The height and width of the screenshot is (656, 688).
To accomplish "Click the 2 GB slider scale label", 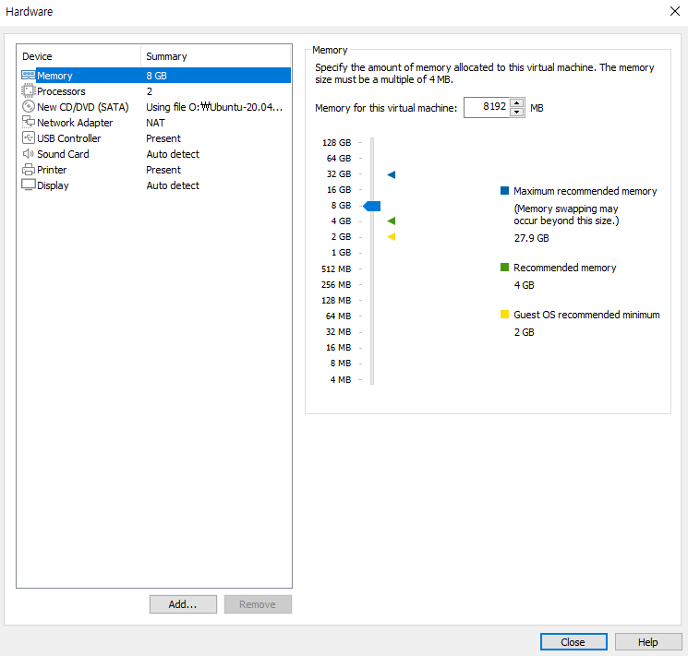I will point(341,237).
